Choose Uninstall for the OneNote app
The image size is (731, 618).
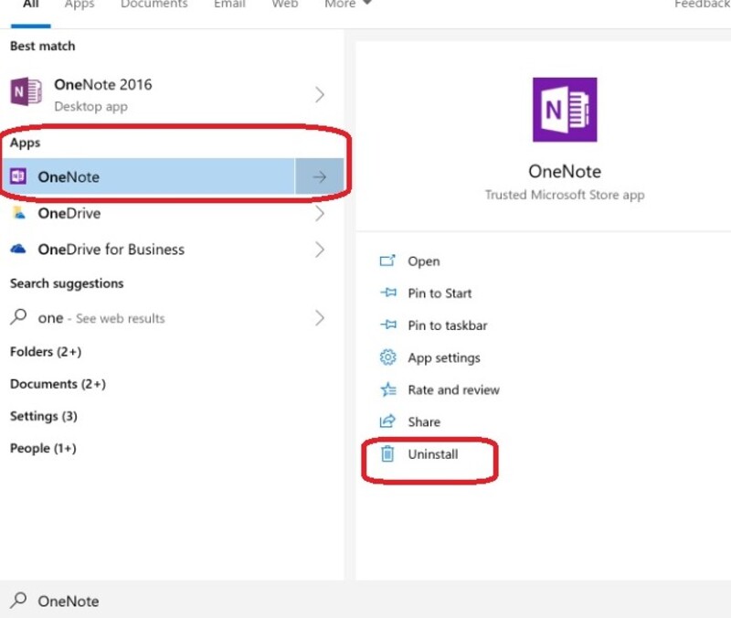(x=432, y=453)
